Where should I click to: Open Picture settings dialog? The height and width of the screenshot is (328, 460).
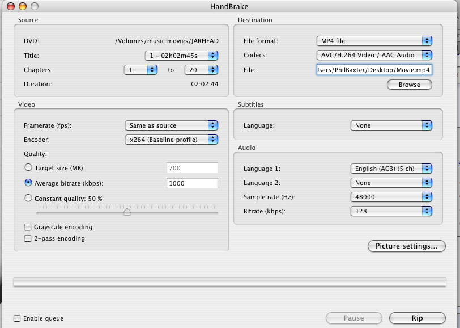click(x=406, y=246)
